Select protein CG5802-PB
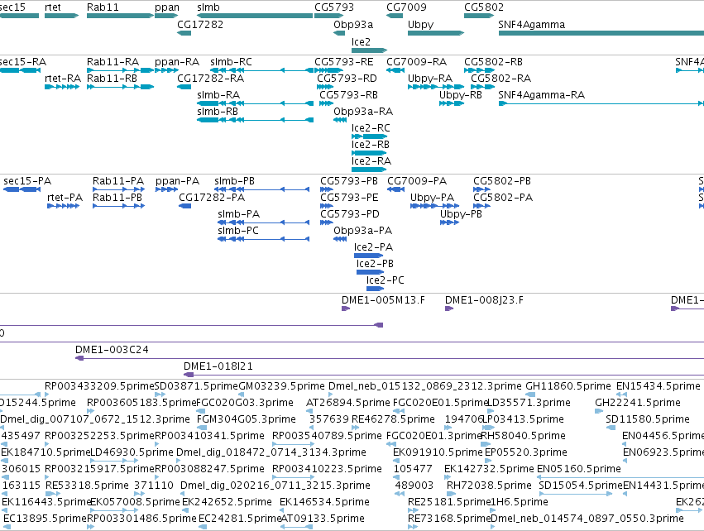Screen dimensions: 704x531 [481, 189]
